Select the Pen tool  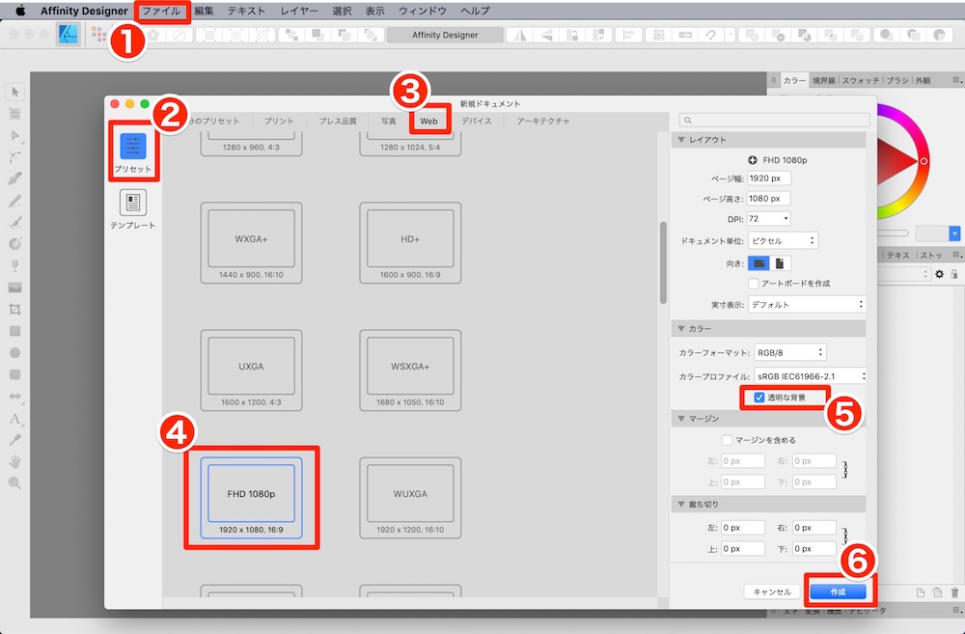14,179
